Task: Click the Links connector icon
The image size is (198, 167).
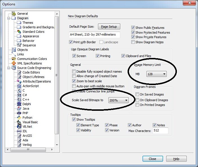Action: (x=14, y=54)
